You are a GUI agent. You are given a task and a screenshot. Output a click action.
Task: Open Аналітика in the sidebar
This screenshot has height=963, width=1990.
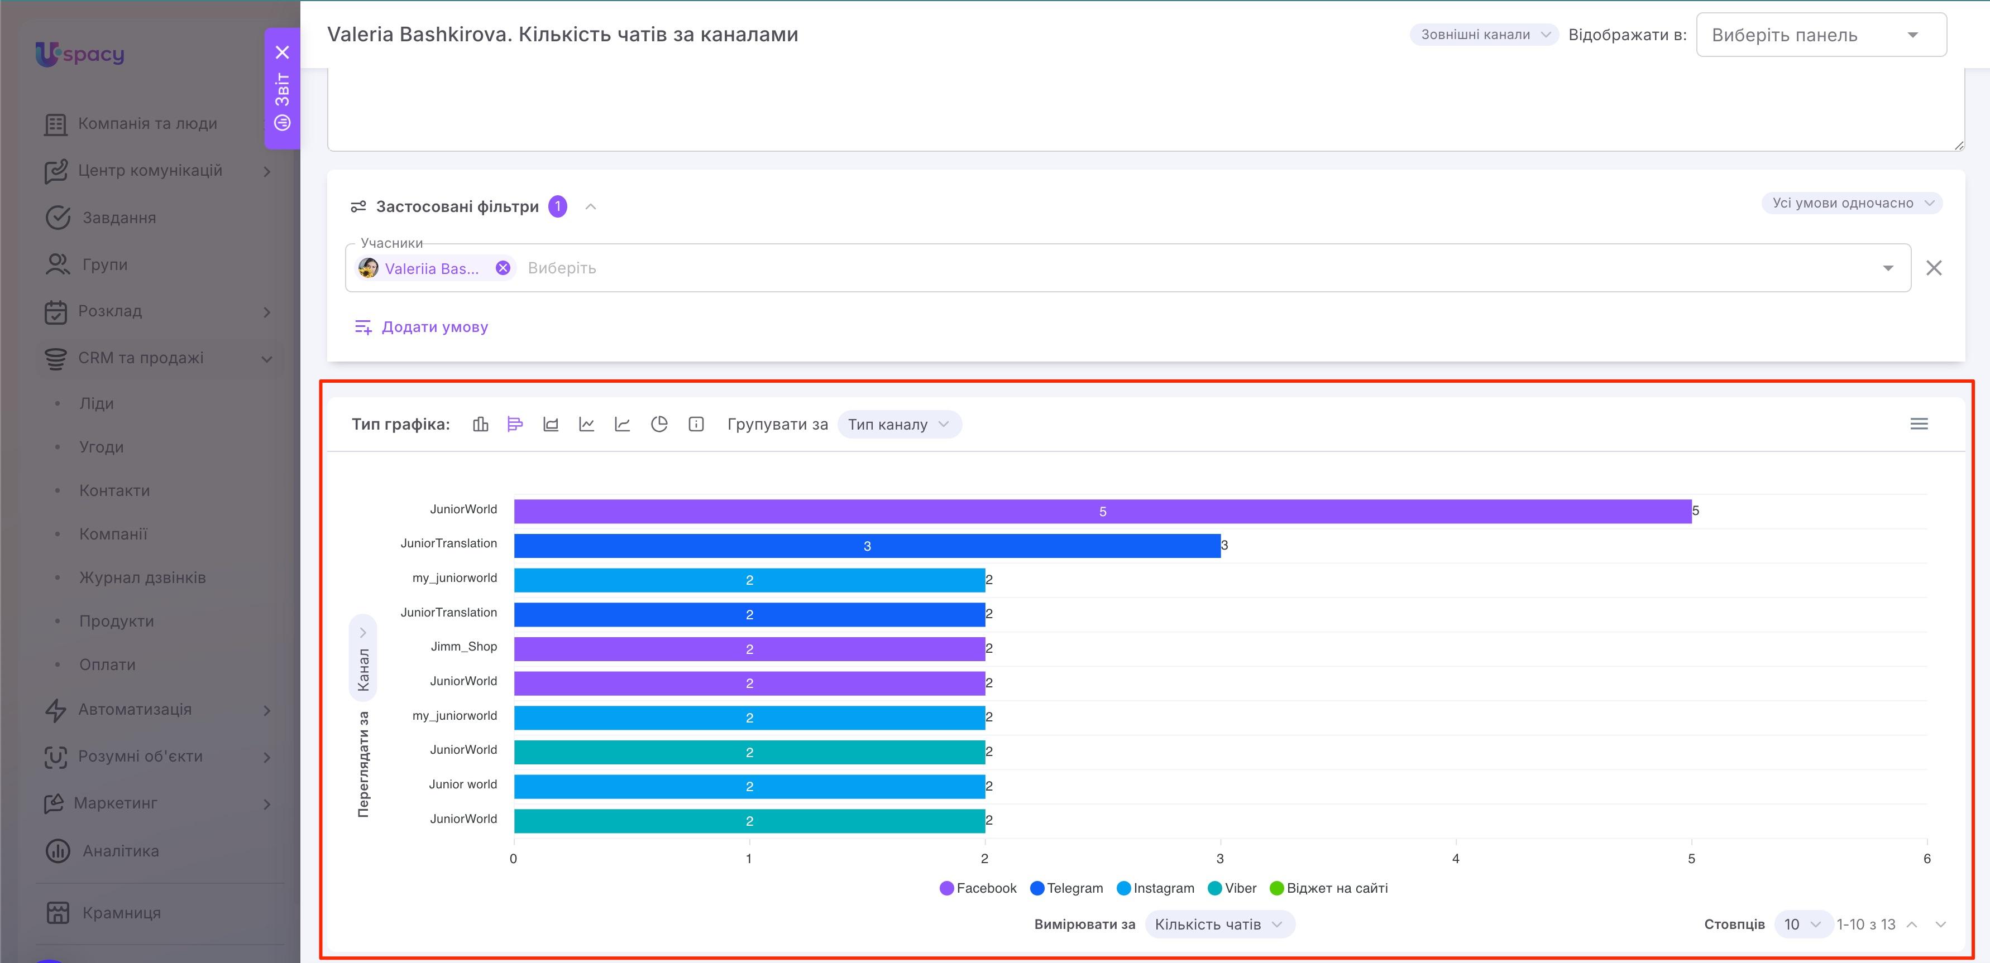click(121, 851)
